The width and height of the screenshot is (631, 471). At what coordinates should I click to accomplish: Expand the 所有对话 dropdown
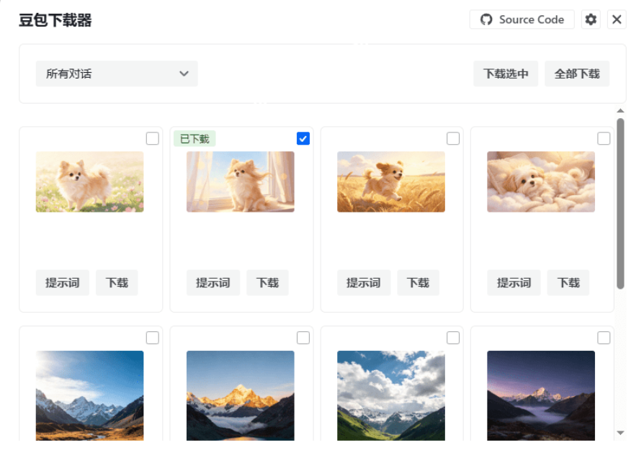(x=117, y=73)
